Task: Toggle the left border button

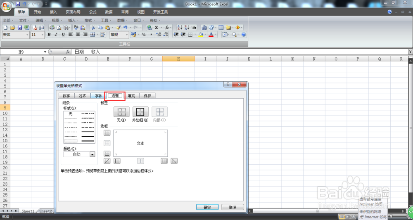Action: pos(117,161)
